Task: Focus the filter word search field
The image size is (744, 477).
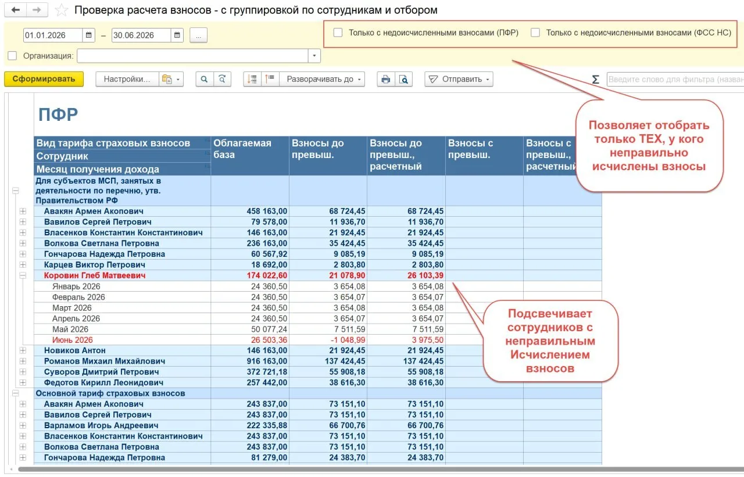Action: [x=675, y=80]
